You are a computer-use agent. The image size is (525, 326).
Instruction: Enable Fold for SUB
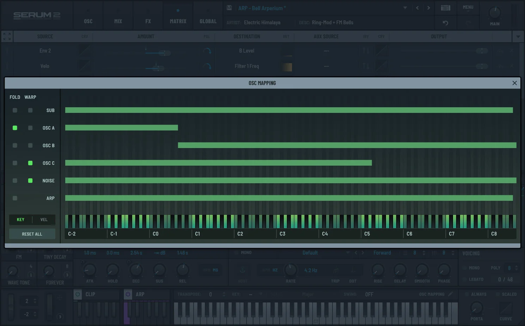pyautogui.click(x=15, y=110)
